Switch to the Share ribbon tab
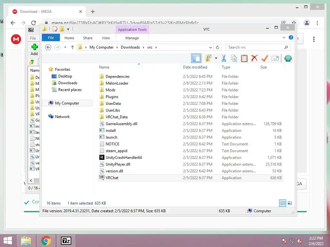The image size is (330, 247). click(x=88, y=38)
